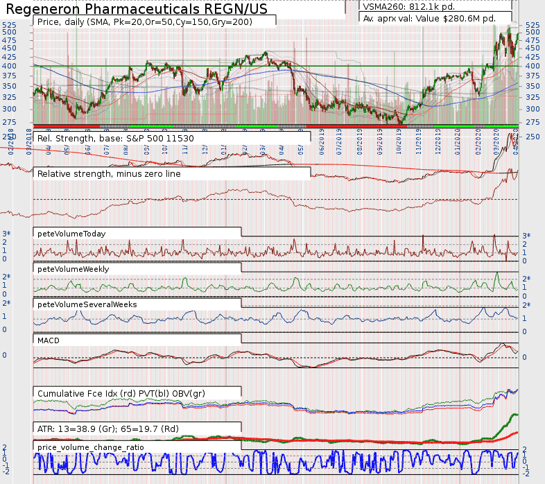This screenshot has width=545, height=484.
Task: Click the peteVolumeToday panel label
Action: [71, 234]
